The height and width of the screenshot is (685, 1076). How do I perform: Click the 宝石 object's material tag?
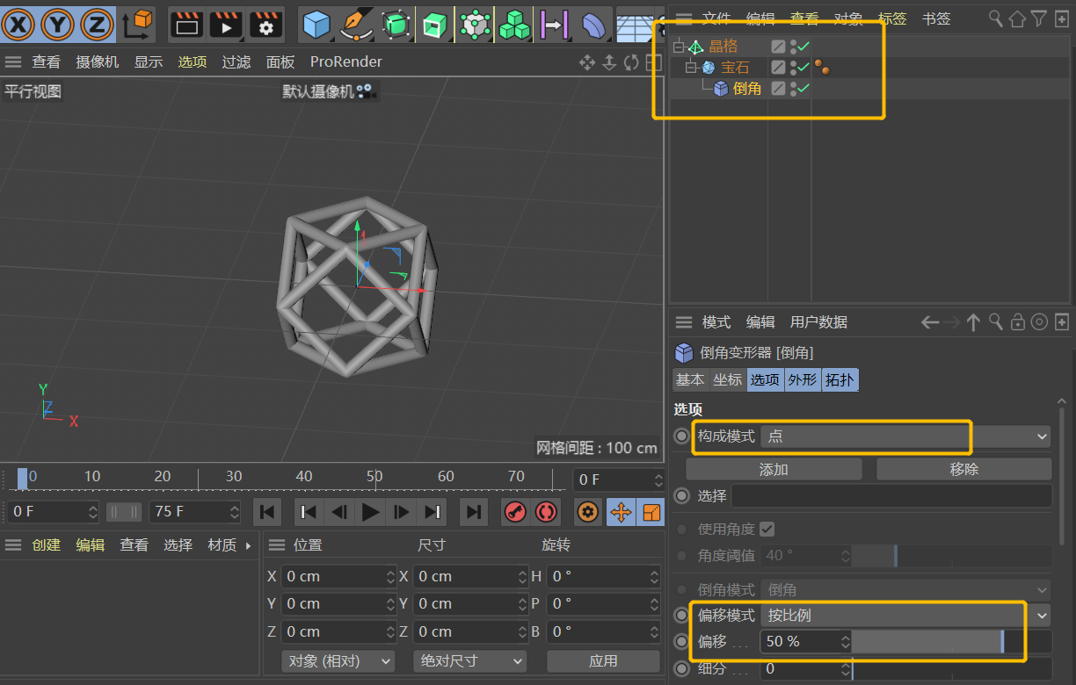click(822, 67)
